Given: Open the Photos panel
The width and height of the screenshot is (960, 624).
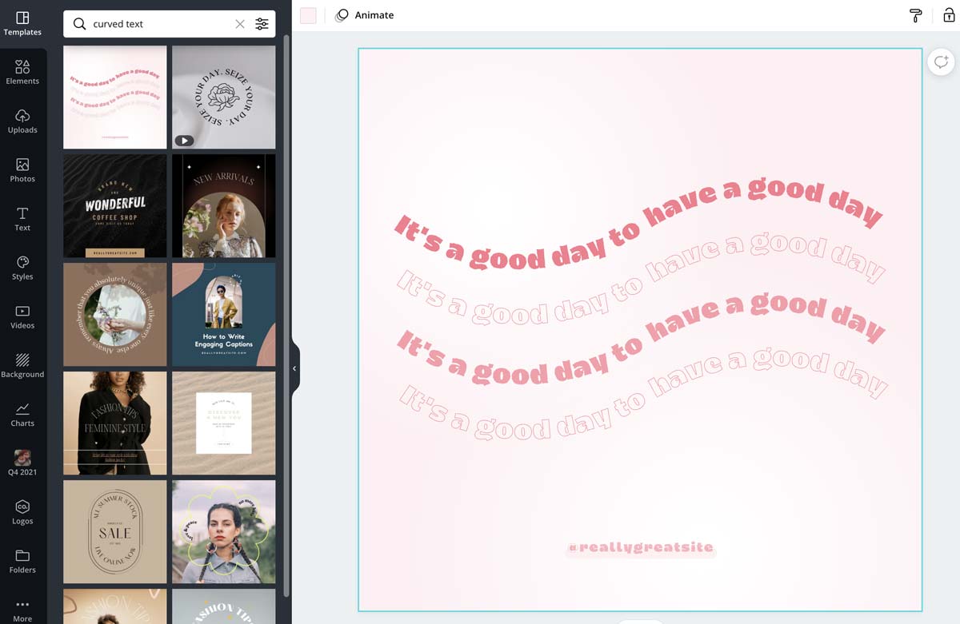Looking at the screenshot, I should coord(22,170).
